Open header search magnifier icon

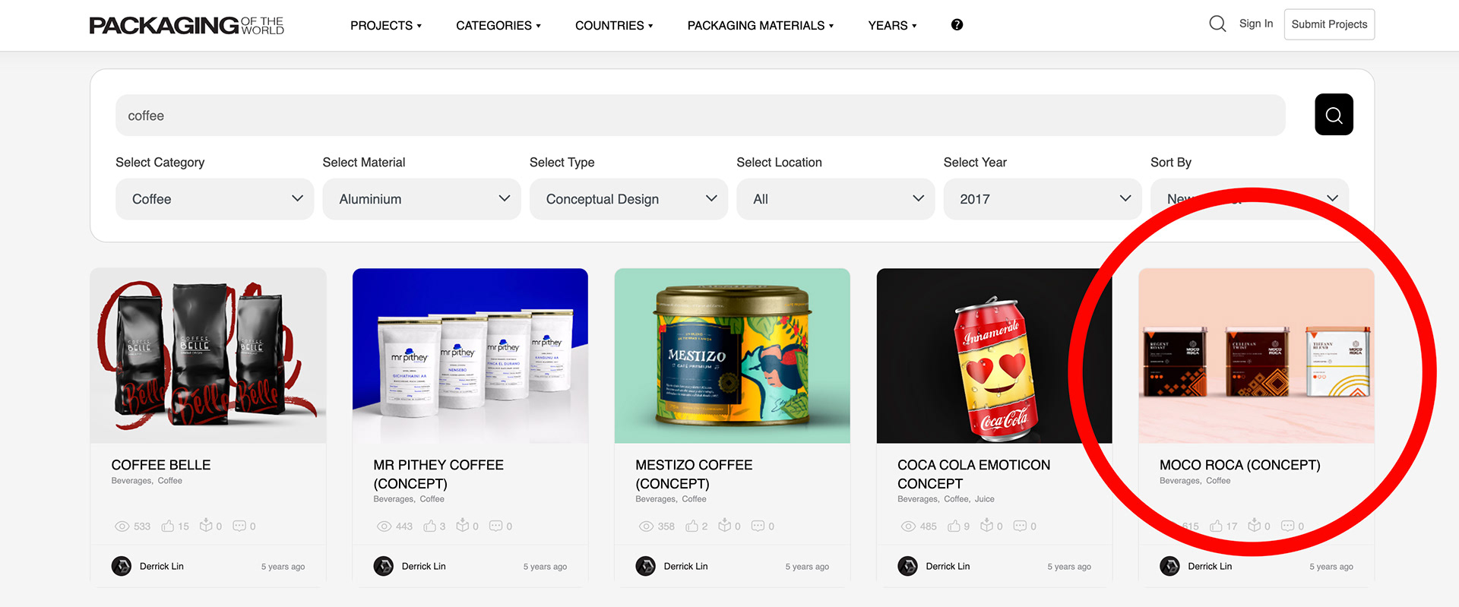pyautogui.click(x=1217, y=24)
